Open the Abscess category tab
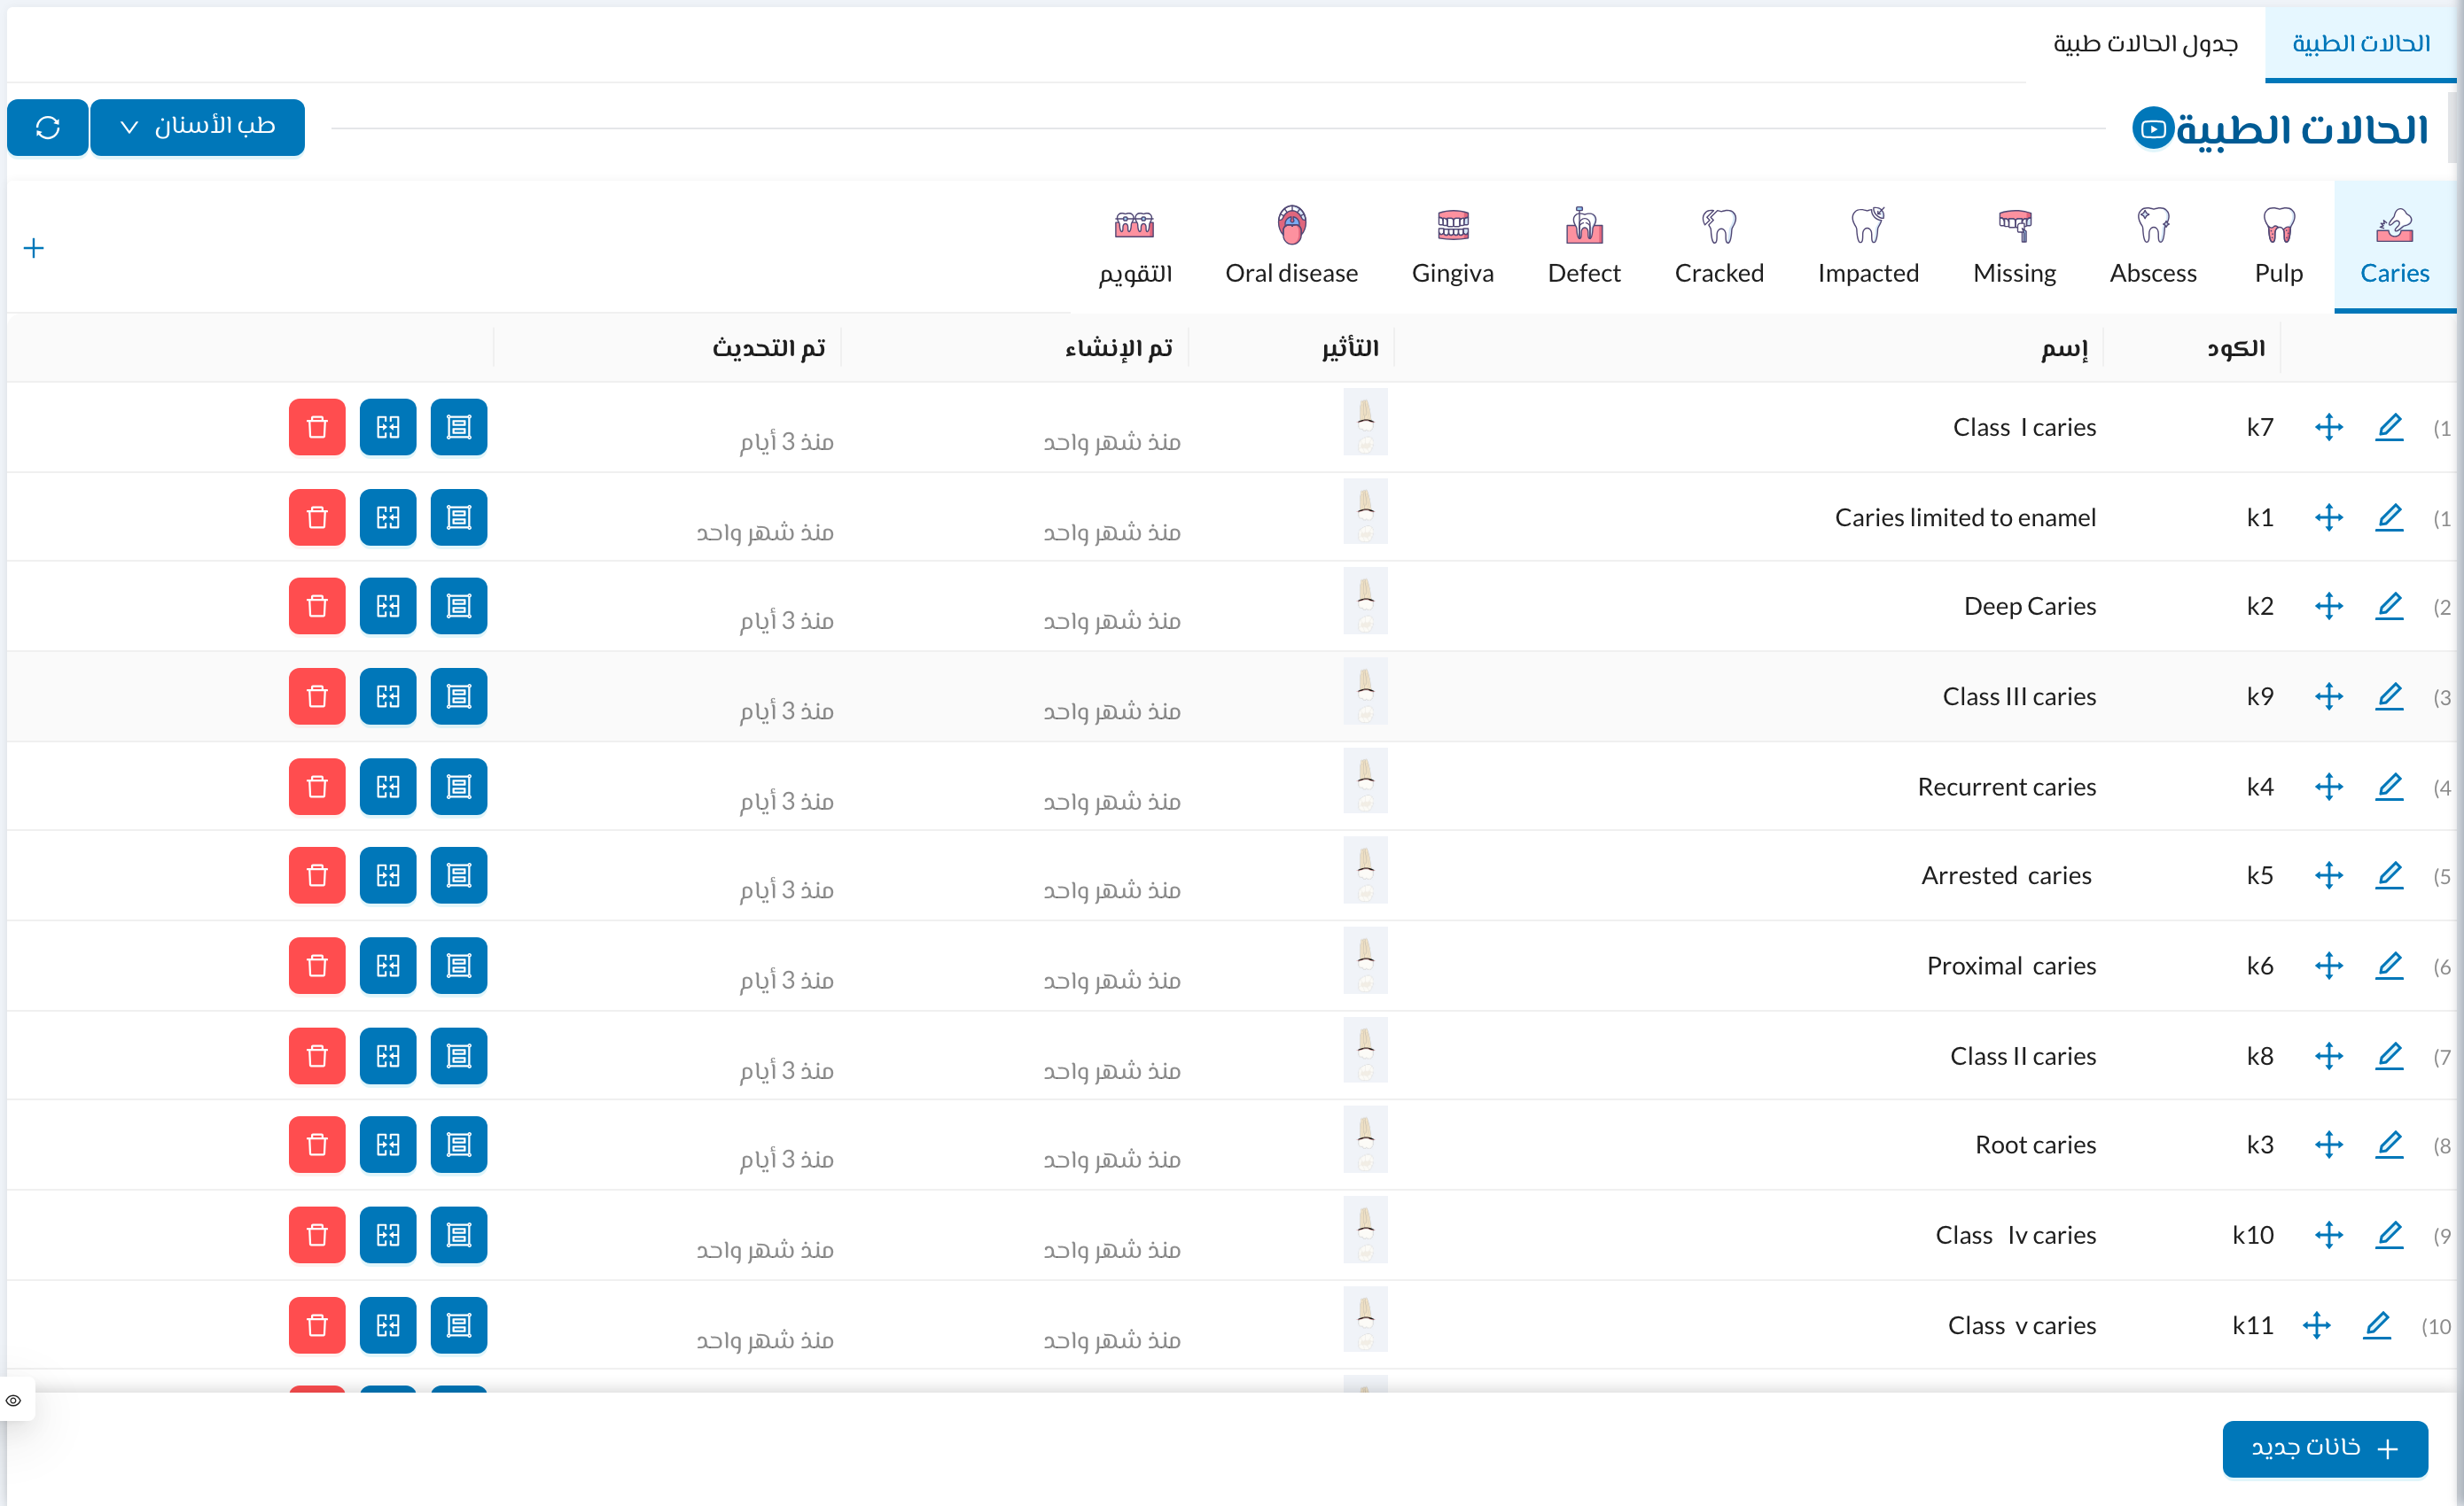The image size is (2464, 1506). coord(2153,247)
